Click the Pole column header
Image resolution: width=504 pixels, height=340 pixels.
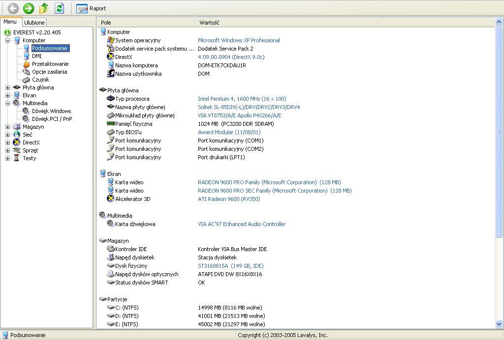[146, 23]
